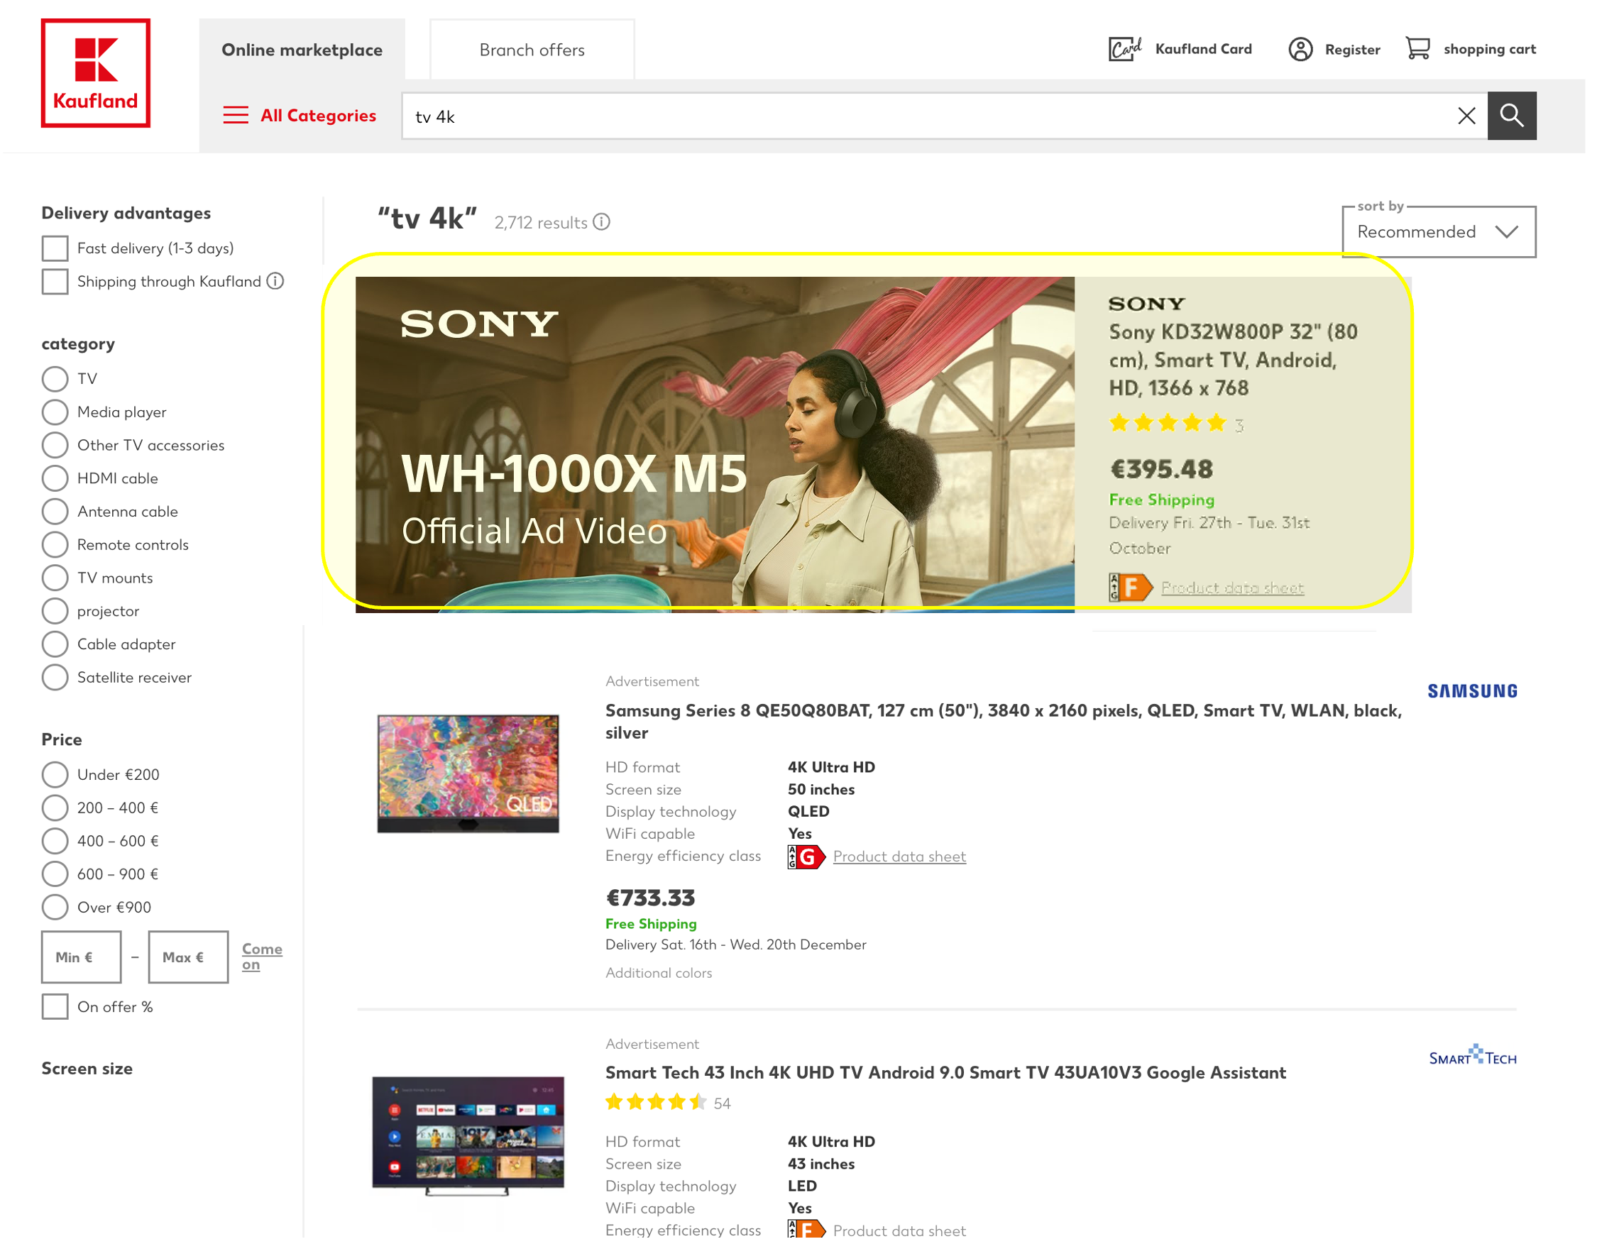The image size is (1597, 1239).
Task: Click Additional colors under Samsung TV
Action: (659, 974)
